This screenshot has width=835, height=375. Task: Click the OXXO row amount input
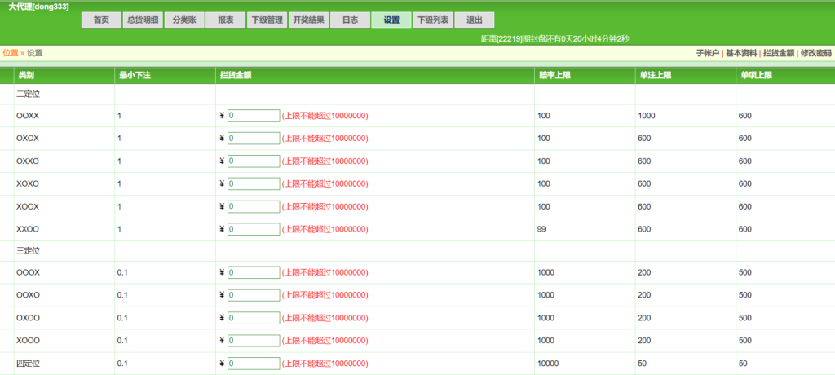(254, 161)
